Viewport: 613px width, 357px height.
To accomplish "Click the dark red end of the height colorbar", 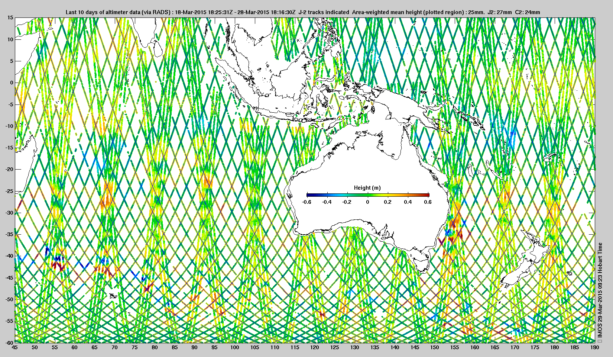I will pos(427,194).
